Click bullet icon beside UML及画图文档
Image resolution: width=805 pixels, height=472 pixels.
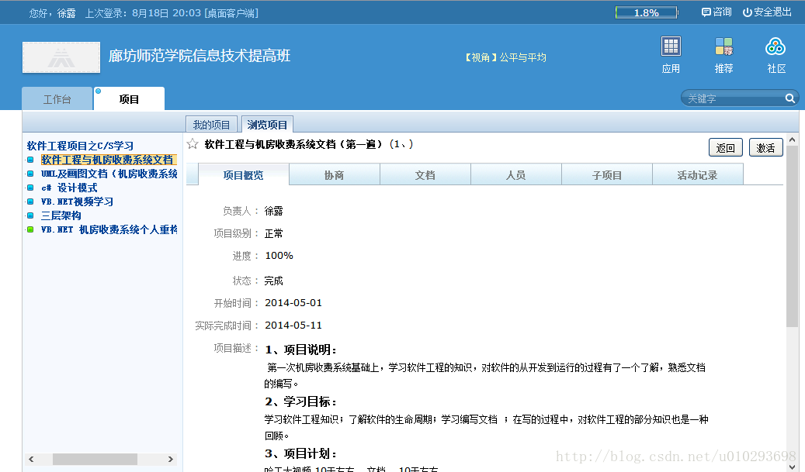(30, 174)
